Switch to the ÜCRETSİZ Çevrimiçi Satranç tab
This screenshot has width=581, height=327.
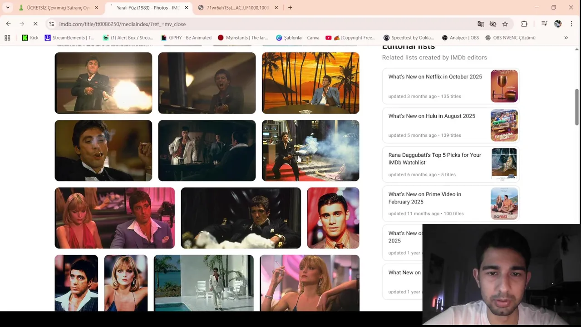point(58,8)
